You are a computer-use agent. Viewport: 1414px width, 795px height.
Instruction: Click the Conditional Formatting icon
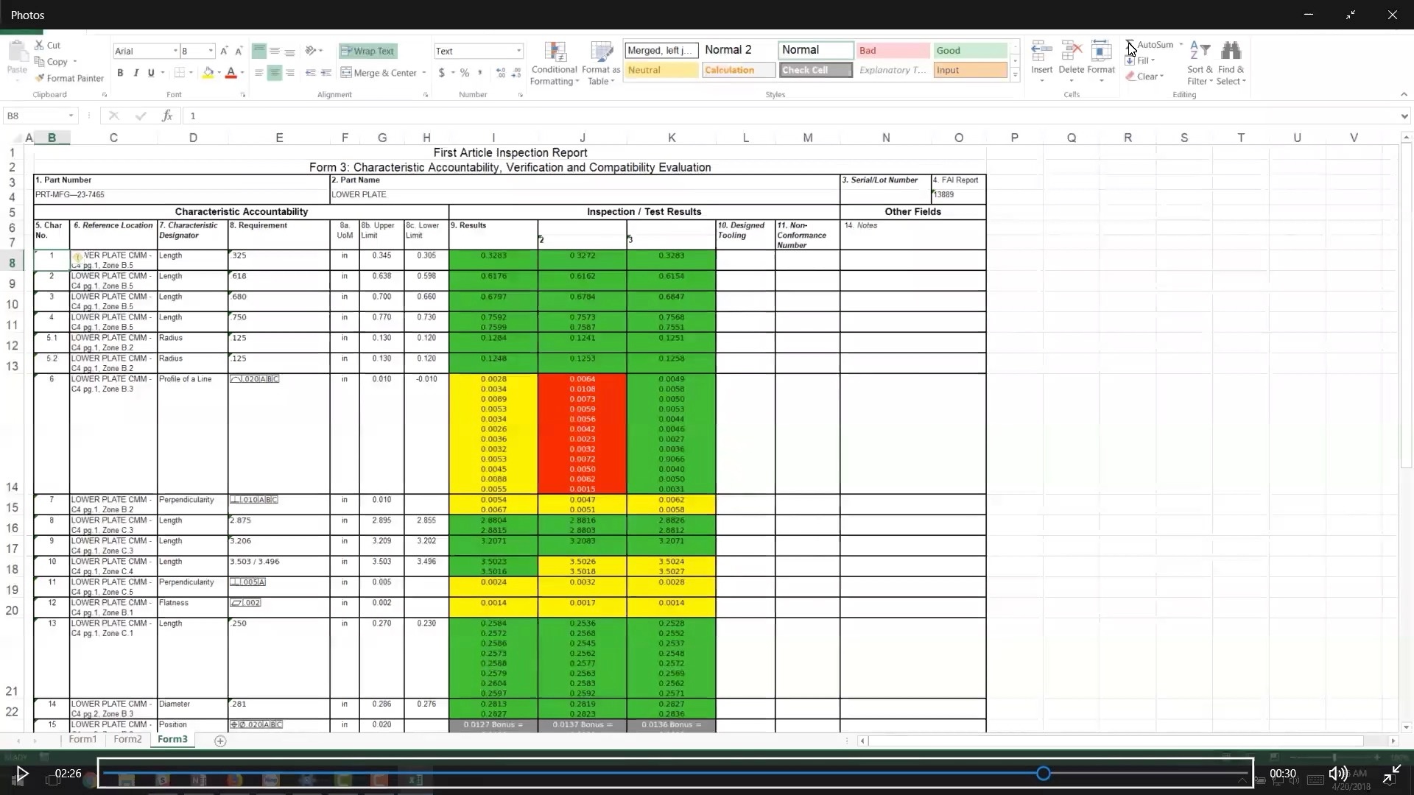click(x=554, y=53)
